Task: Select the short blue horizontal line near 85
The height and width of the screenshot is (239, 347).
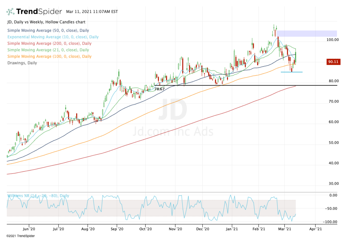Action: (292, 72)
